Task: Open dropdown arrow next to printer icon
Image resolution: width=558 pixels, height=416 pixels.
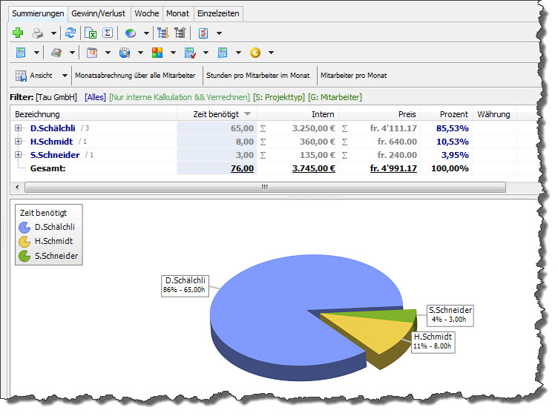Action: (x=53, y=33)
